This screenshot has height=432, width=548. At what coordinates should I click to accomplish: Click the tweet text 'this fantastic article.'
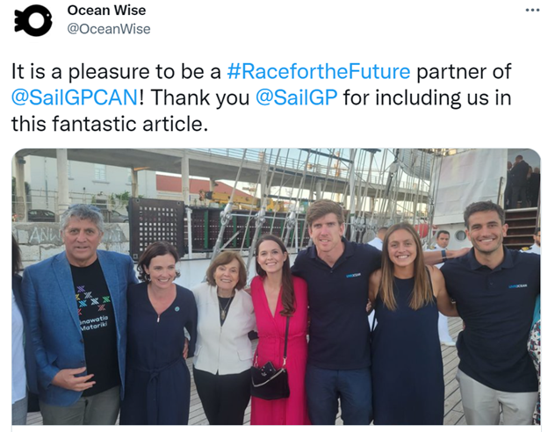110,124
